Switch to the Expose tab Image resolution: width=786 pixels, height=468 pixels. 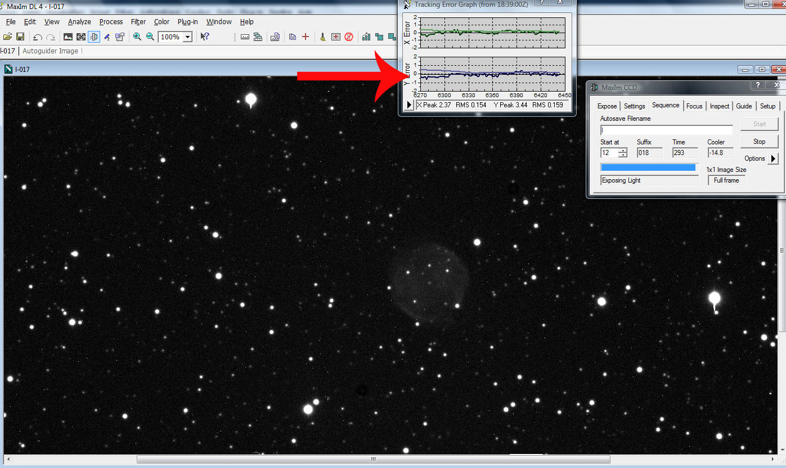point(607,106)
